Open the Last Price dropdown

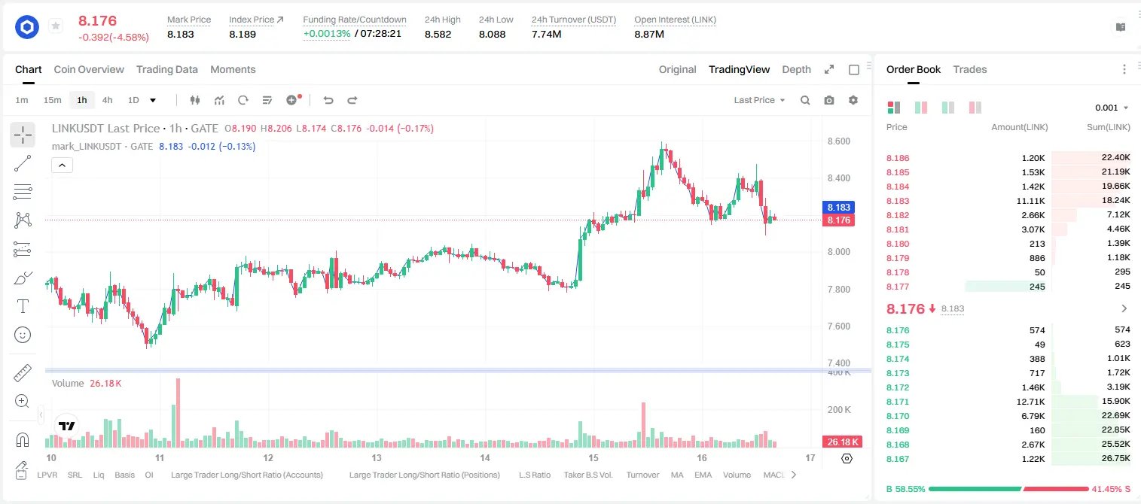coord(759,100)
